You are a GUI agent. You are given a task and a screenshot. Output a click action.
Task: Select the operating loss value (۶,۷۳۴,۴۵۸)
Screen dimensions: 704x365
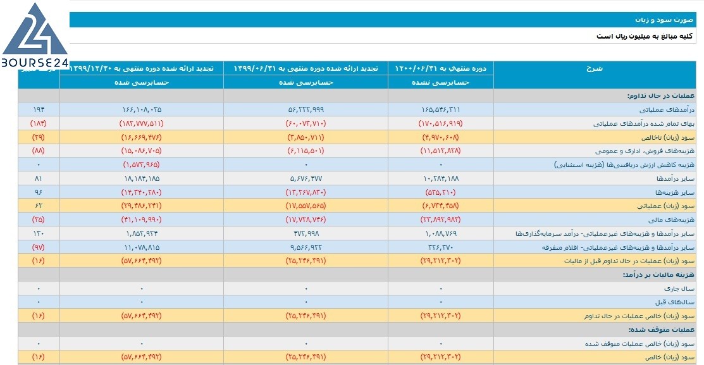pos(440,206)
